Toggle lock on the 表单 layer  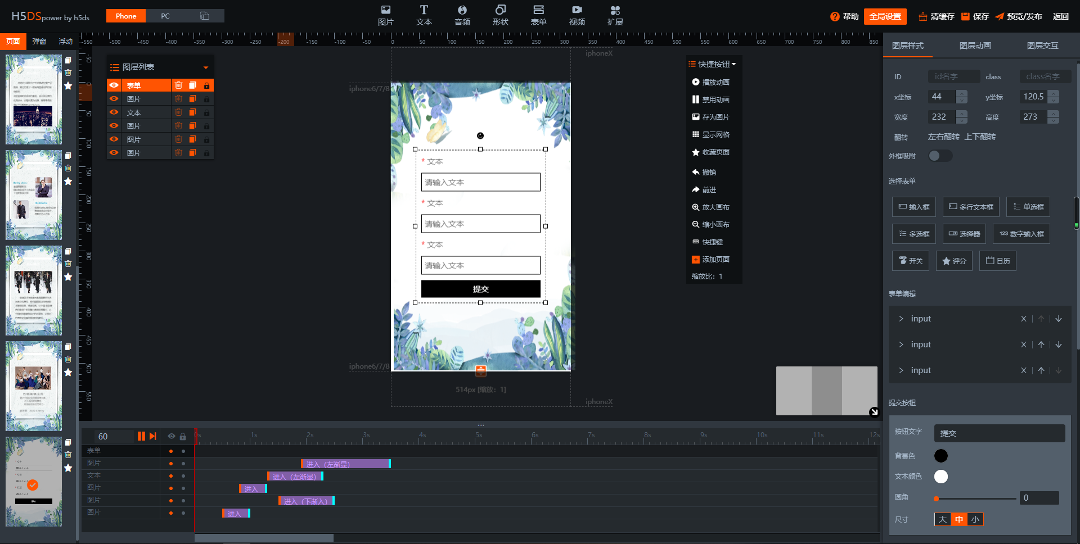206,85
